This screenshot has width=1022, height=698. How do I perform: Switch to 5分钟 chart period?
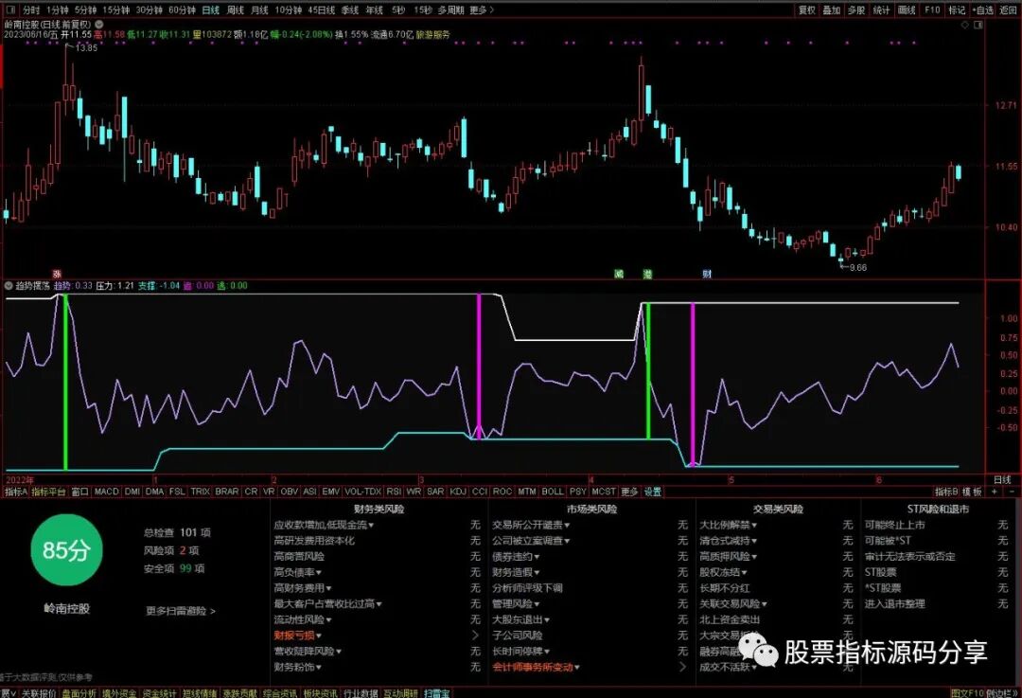point(85,9)
